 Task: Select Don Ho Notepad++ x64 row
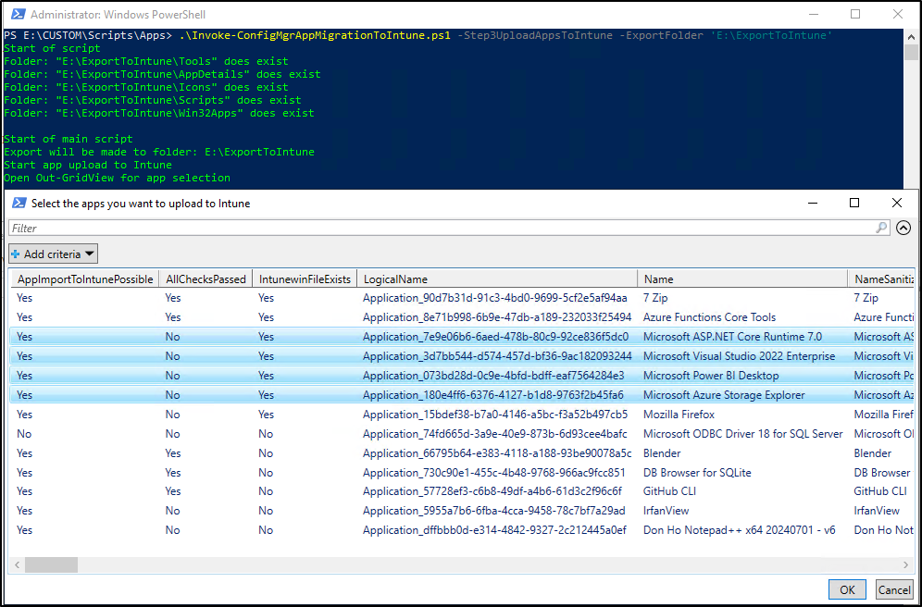click(x=461, y=530)
